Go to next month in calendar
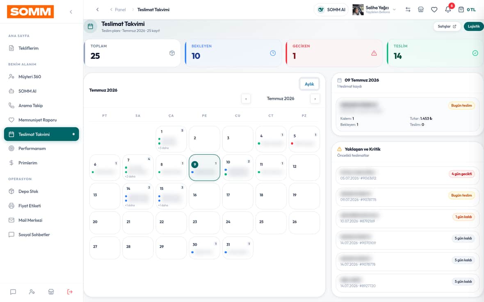484x302 pixels. tap(315, 99)
